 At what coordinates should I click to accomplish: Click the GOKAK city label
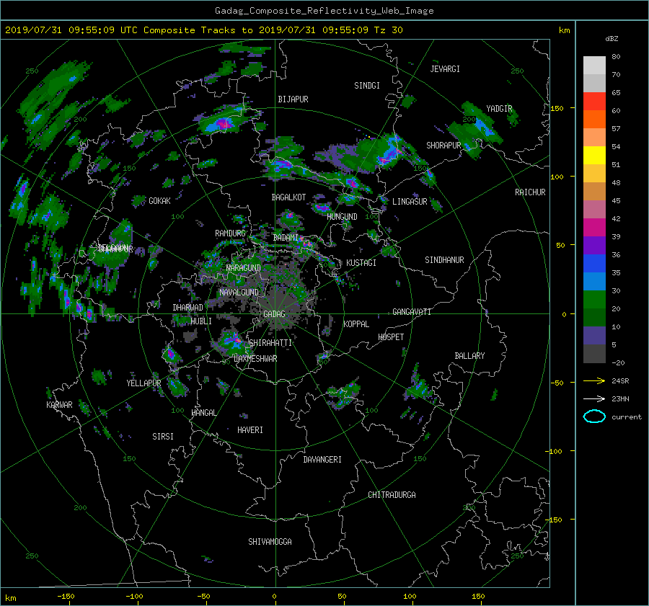(x=160, y=201)
